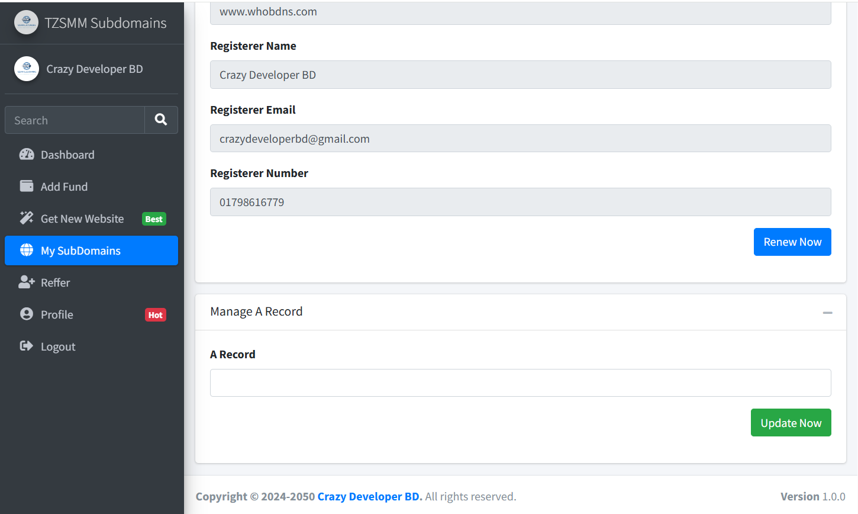The width and height of the screenshot is (858, 514).
Task: Click the Logout exit arrow icon
Action: point(27,346)
